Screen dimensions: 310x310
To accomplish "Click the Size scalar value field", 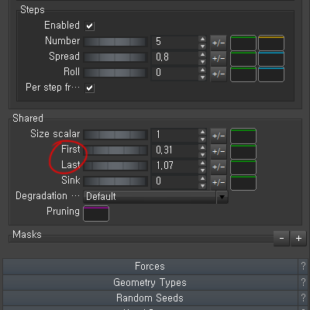I will (174, 135).
